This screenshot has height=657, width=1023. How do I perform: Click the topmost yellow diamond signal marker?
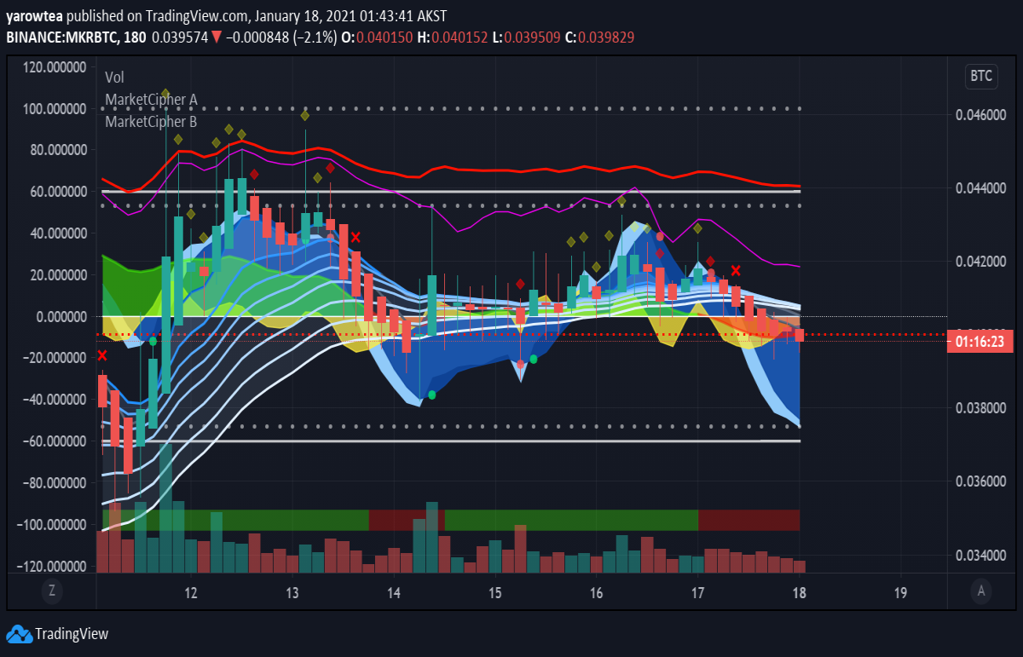click(x=165, y=94)
